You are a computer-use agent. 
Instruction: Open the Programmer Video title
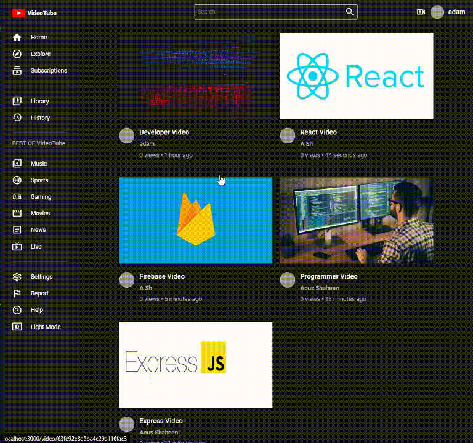point(329,276)
